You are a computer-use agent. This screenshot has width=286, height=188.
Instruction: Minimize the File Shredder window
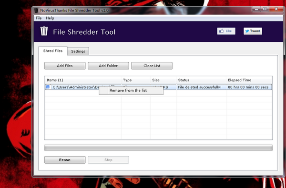(x=256, y=9)
